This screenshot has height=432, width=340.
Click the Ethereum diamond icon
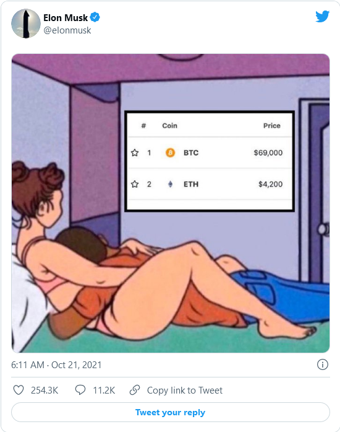(170, 184)
